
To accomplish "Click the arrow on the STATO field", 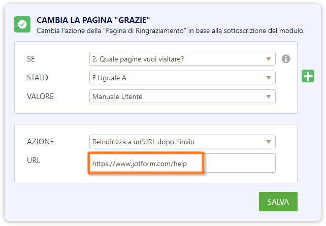I will [269, 78].
